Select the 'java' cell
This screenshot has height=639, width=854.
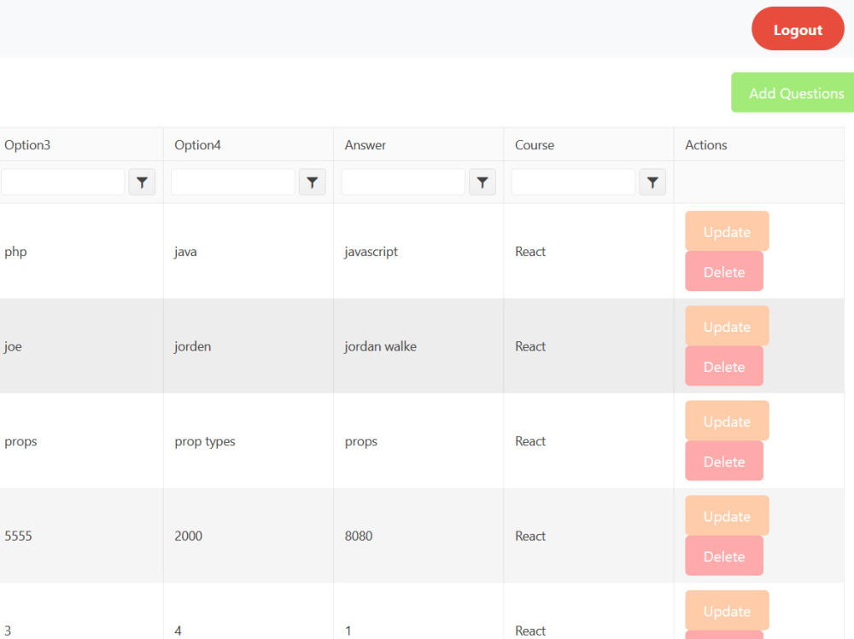[x=249, y=251]
